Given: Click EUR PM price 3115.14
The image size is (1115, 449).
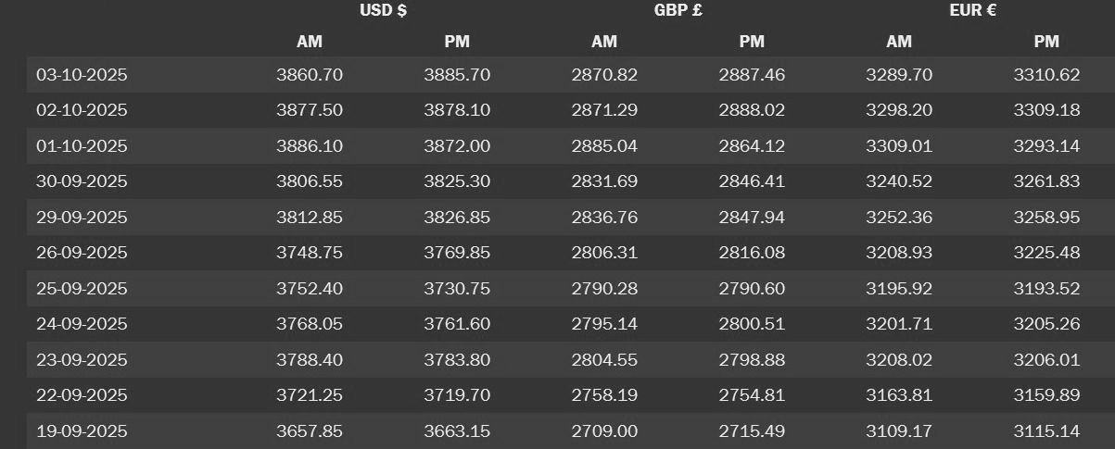Looking at the screenshot, I should pos(1046,431).
